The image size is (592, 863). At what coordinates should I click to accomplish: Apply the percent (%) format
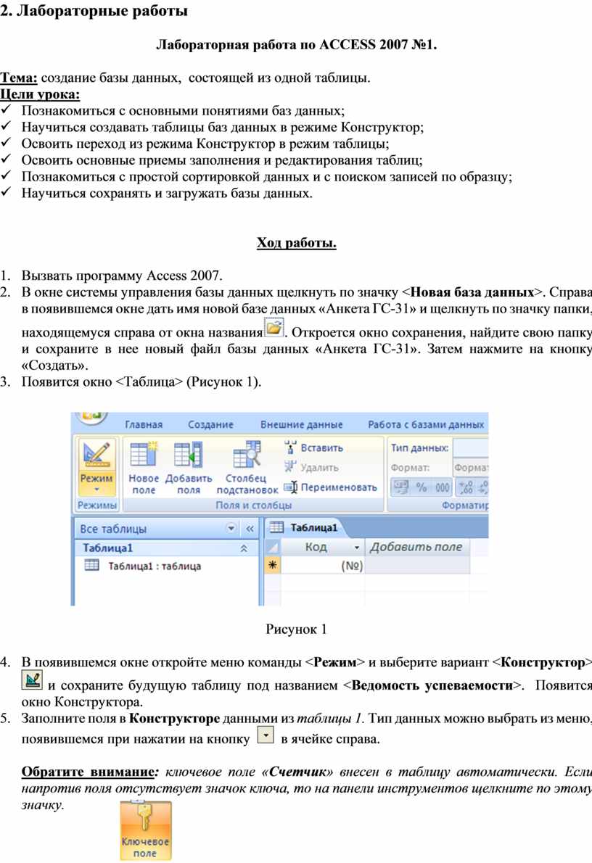coord(422,487)
